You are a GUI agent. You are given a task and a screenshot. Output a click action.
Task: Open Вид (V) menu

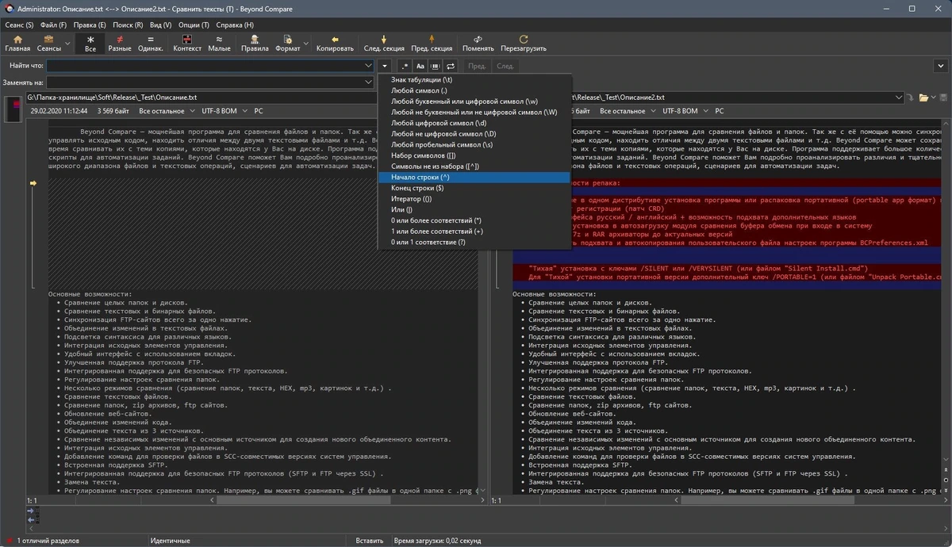(x=160, y=25)
